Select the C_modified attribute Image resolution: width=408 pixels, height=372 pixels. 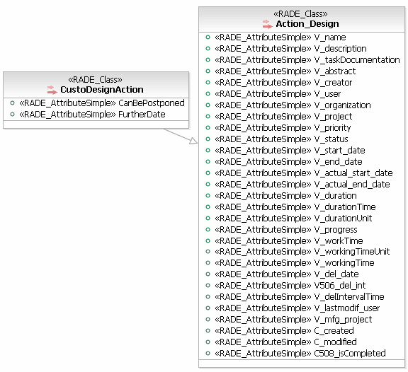click(285, 342)
